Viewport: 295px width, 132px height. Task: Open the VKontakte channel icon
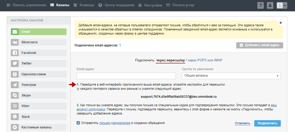[15, 42]
